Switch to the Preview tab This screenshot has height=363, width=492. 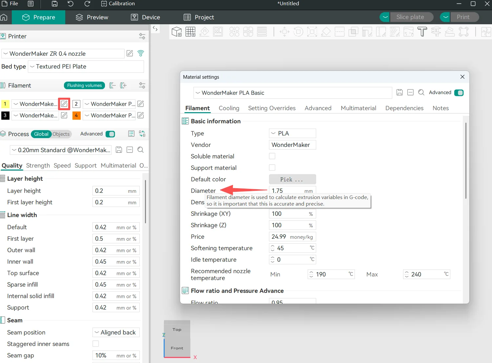tap(92, 17)
